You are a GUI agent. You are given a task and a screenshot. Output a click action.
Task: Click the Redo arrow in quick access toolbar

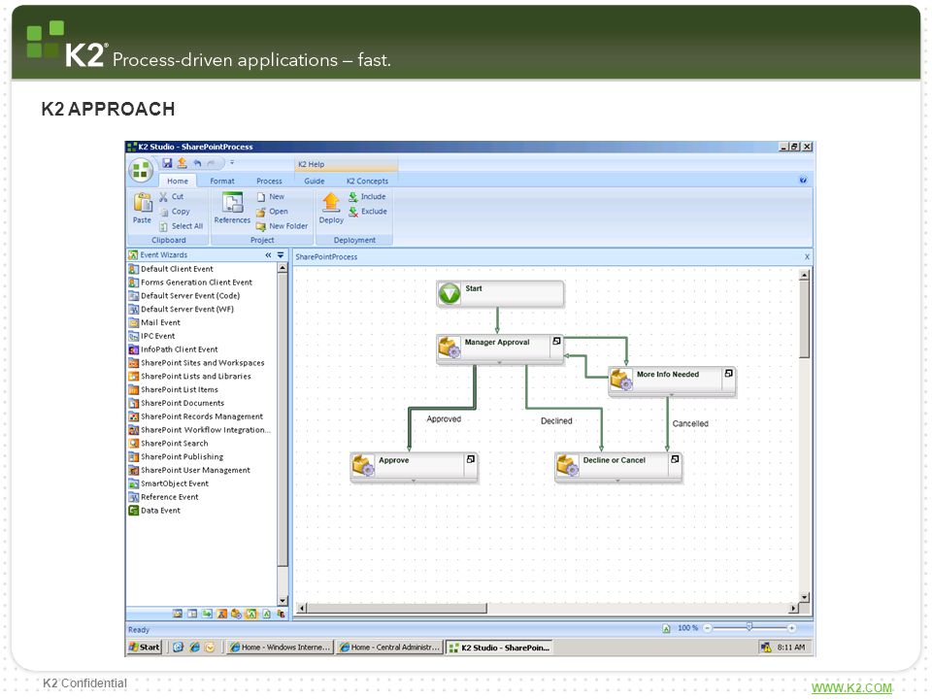(211, 163)
